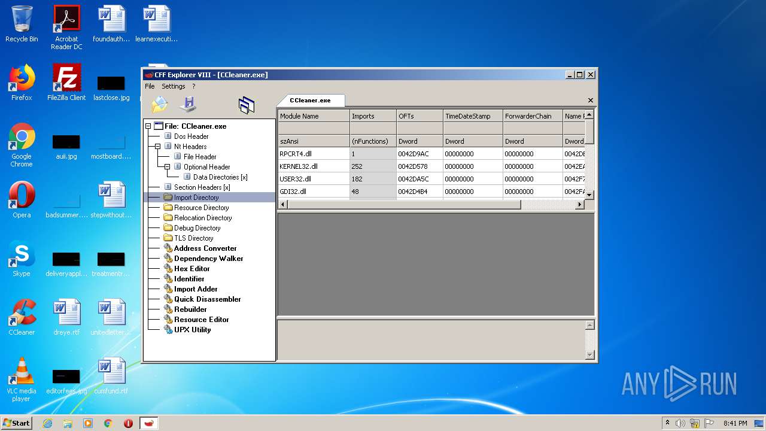Viewport: 766px width, 431px height.
Task: Open Recycle Bin desktop icon
Action: [22, 25]
